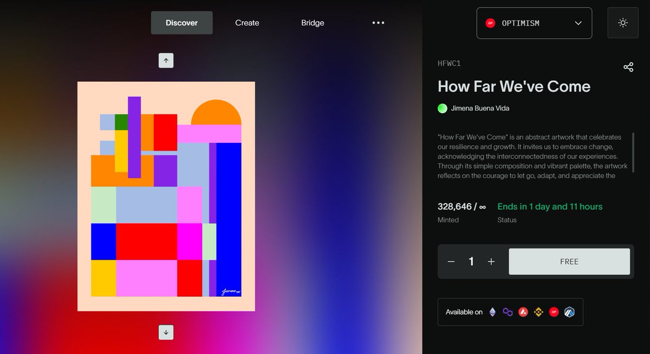Select the Ethereum network icon
This screenshot has width=650, height=354.
tap(492, 312)
